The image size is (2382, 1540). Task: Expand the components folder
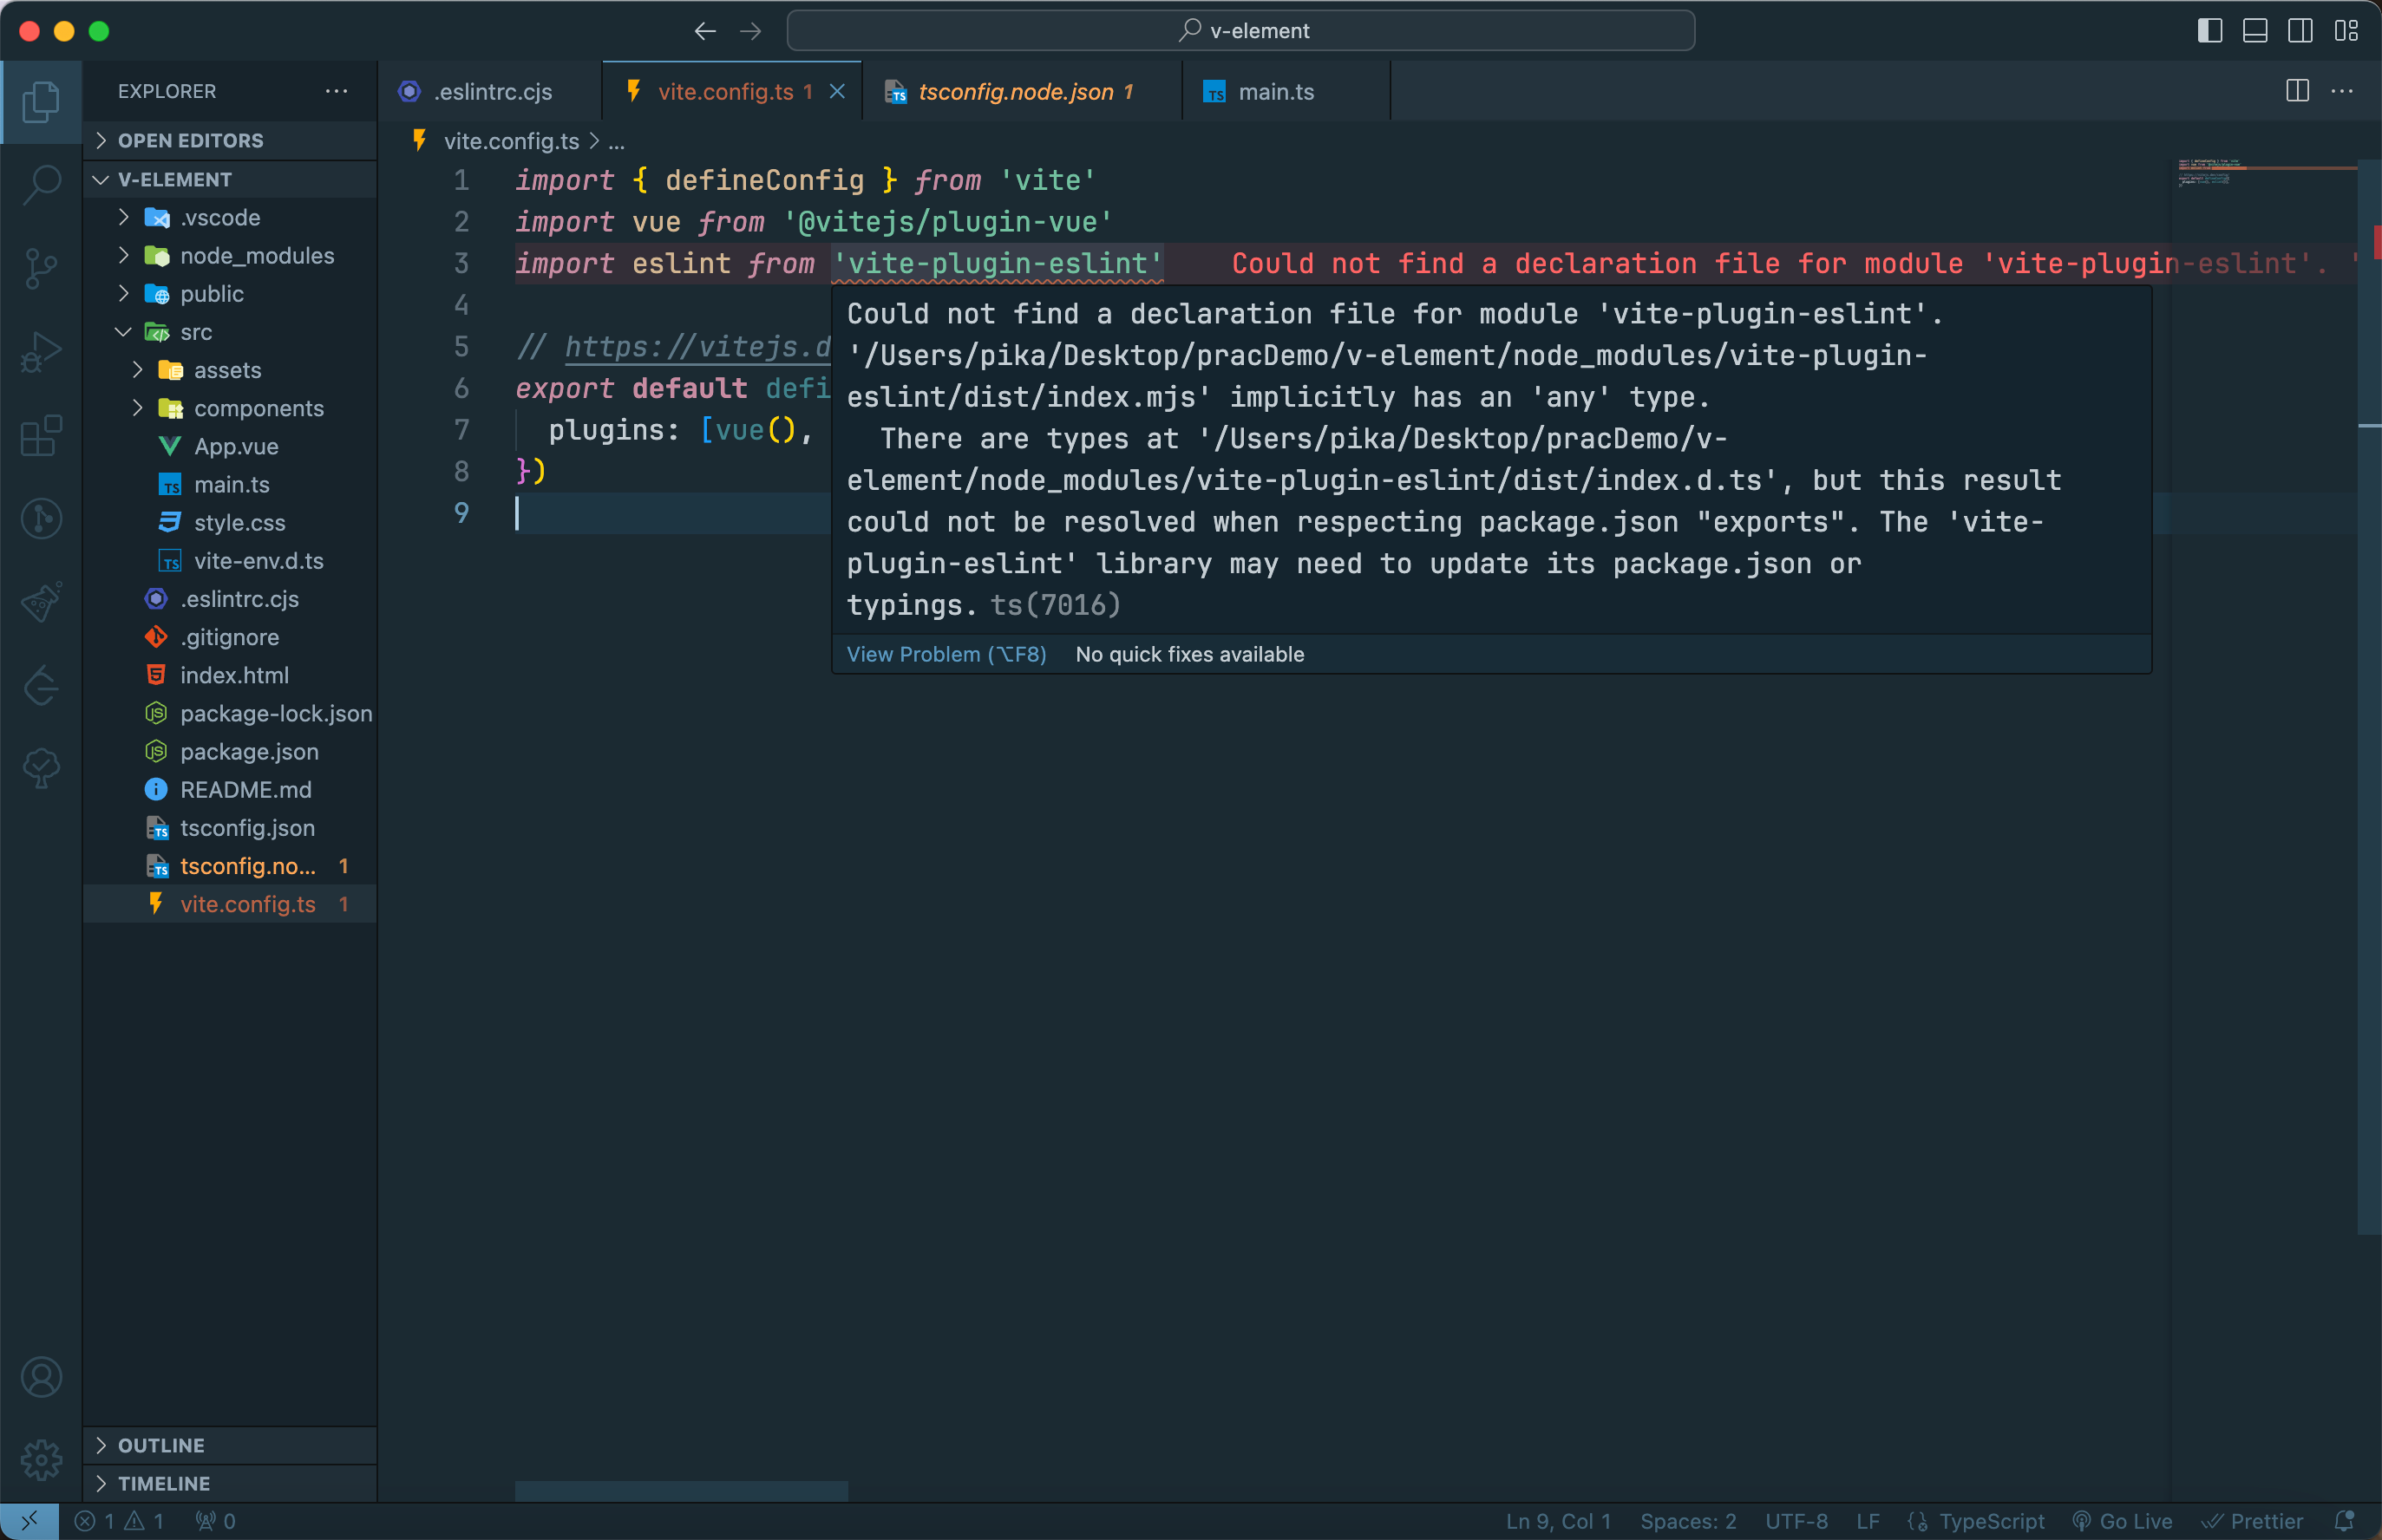coord(230,408)
